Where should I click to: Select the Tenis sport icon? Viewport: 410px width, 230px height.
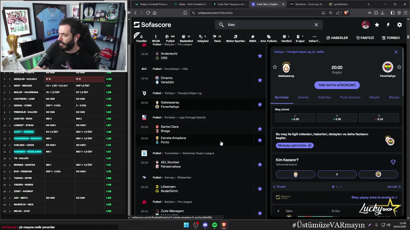(x=217, y=38)
